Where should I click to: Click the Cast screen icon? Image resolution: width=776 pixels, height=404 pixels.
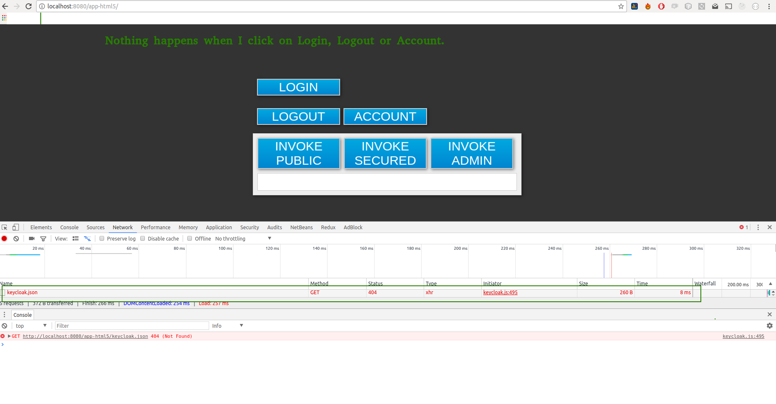coord(729,6)
